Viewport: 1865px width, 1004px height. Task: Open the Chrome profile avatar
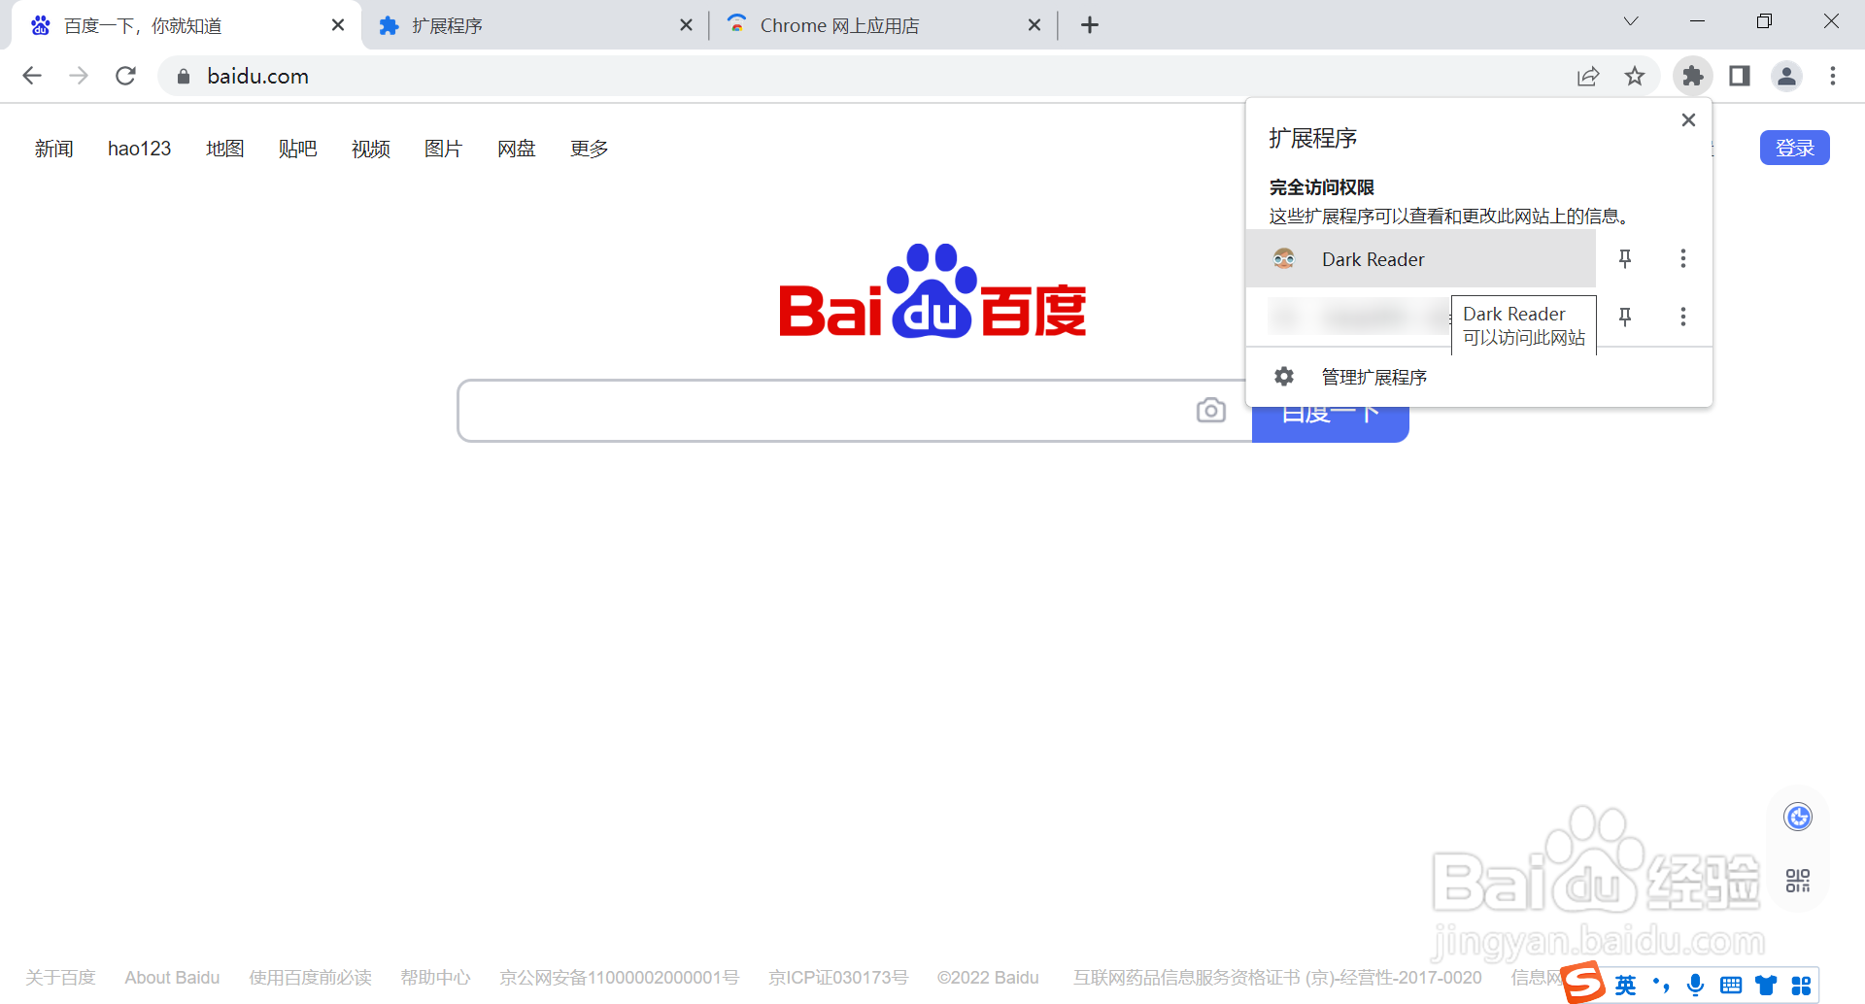point(1786,76)
